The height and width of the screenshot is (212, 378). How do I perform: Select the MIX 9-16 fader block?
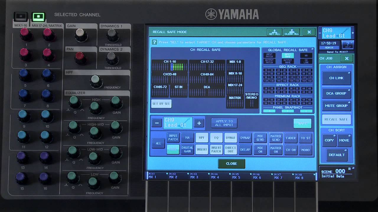pos(235,77)
